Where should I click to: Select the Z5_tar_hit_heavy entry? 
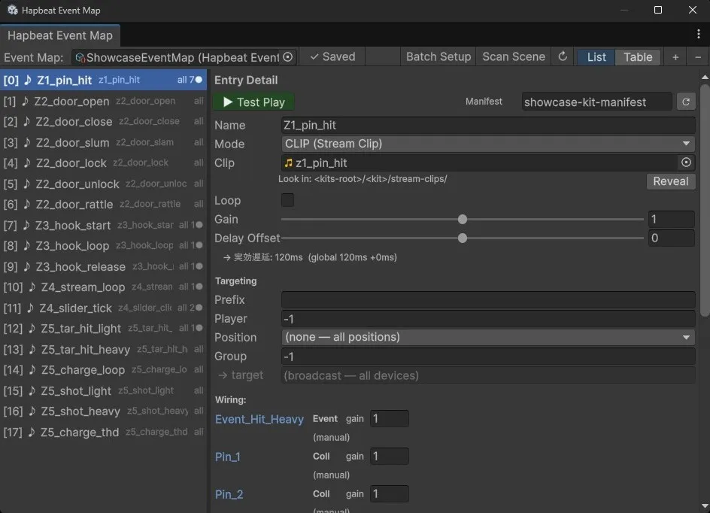click(103, 349)
